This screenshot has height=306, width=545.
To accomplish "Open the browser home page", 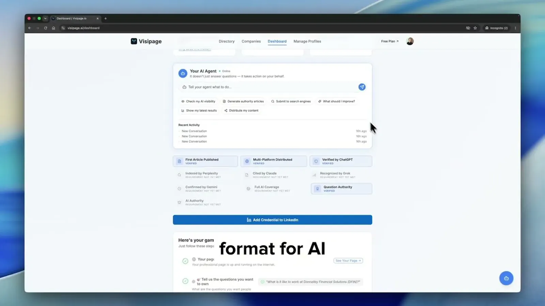I will pyautogui.click(x=53, y=28).
